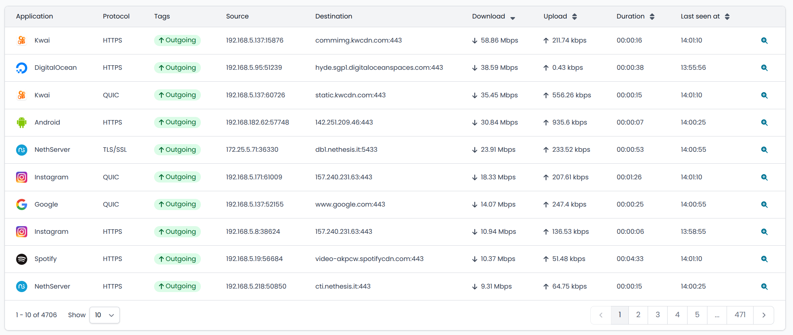The image size is (793, 335).
Task: Inspect NethServer TLS/SSL flow details
Action: click(x=764, y=150)
